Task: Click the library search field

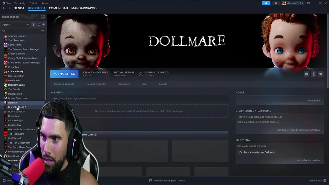Action: coord(21,31)
